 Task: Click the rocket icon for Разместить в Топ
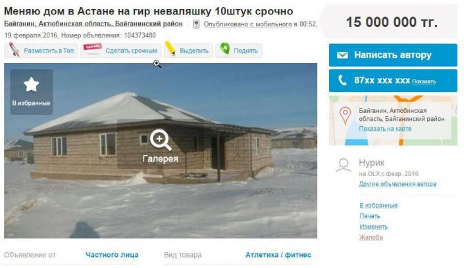tap(14, 49)
